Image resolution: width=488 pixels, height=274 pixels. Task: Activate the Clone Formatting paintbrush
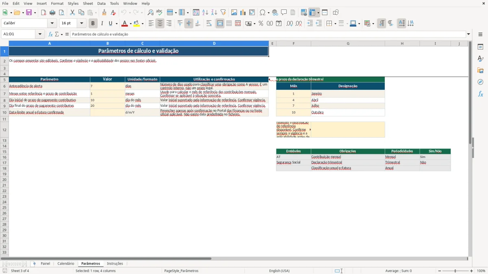coord(105,13)
